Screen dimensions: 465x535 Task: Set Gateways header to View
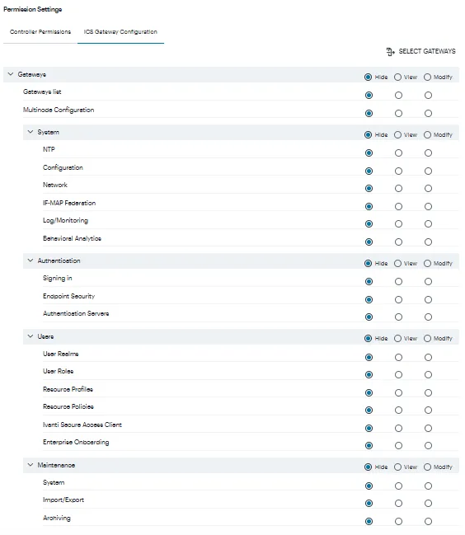point(397,77)
